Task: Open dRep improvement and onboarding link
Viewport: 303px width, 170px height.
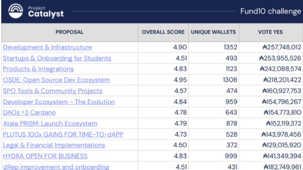Action: (56, 167)
